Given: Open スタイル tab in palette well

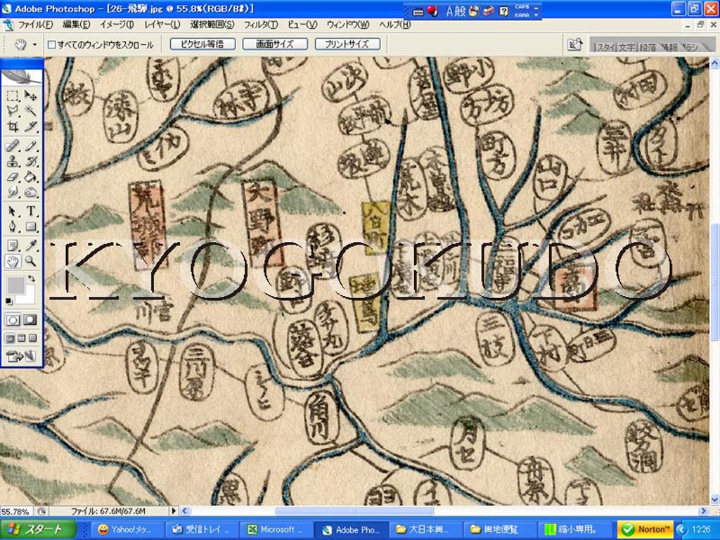Looking at the screenshot, I should (x=605, y=47).
